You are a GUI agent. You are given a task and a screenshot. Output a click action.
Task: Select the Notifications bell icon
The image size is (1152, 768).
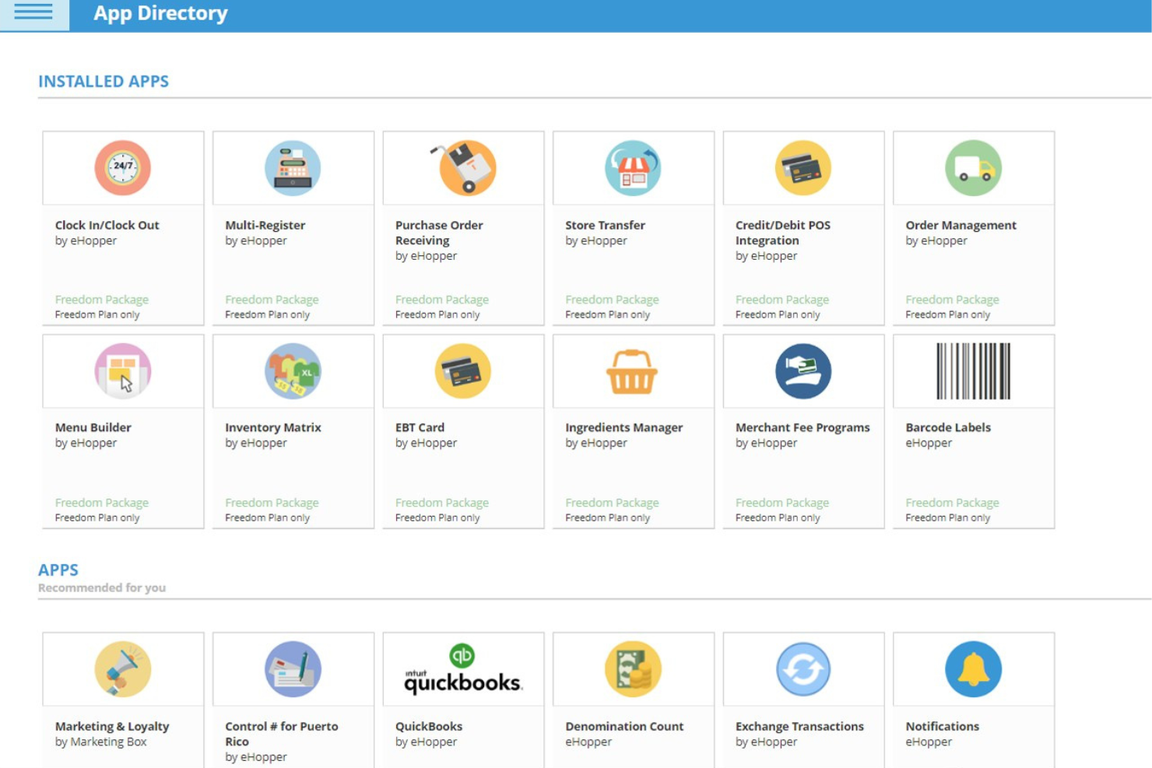973,669
